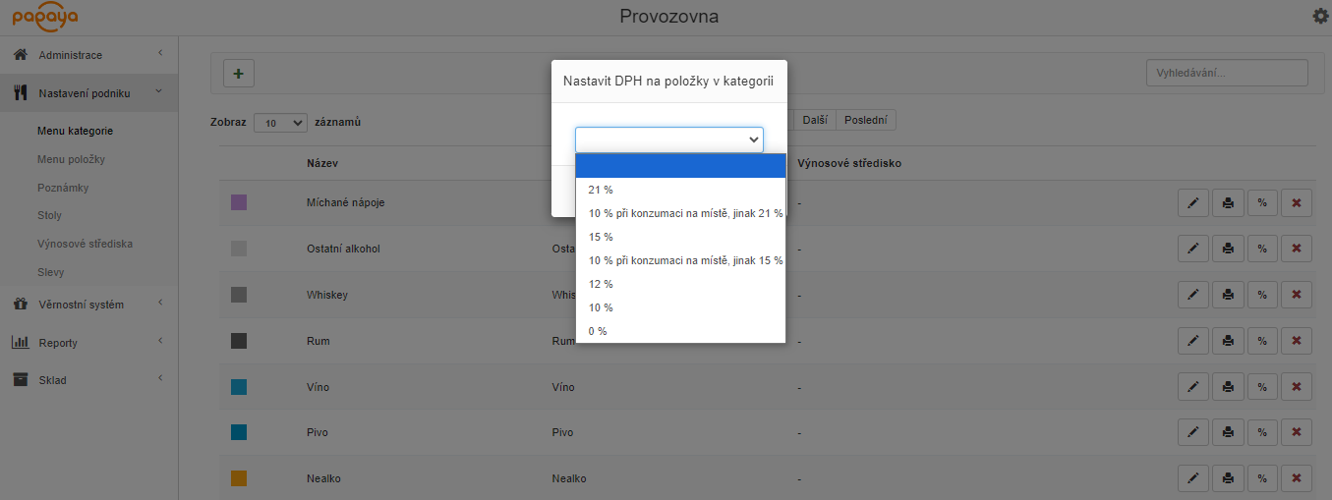The width and height of the screenshot is (1332, 500).
Task: Click the Víno blue color swatch
Action: 239,387
